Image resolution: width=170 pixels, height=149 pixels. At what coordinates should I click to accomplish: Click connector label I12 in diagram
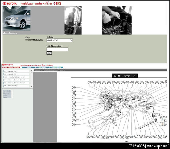[74, 91]
